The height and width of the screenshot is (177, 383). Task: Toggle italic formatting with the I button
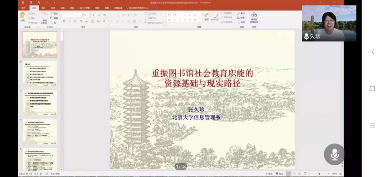pos(69,21)
